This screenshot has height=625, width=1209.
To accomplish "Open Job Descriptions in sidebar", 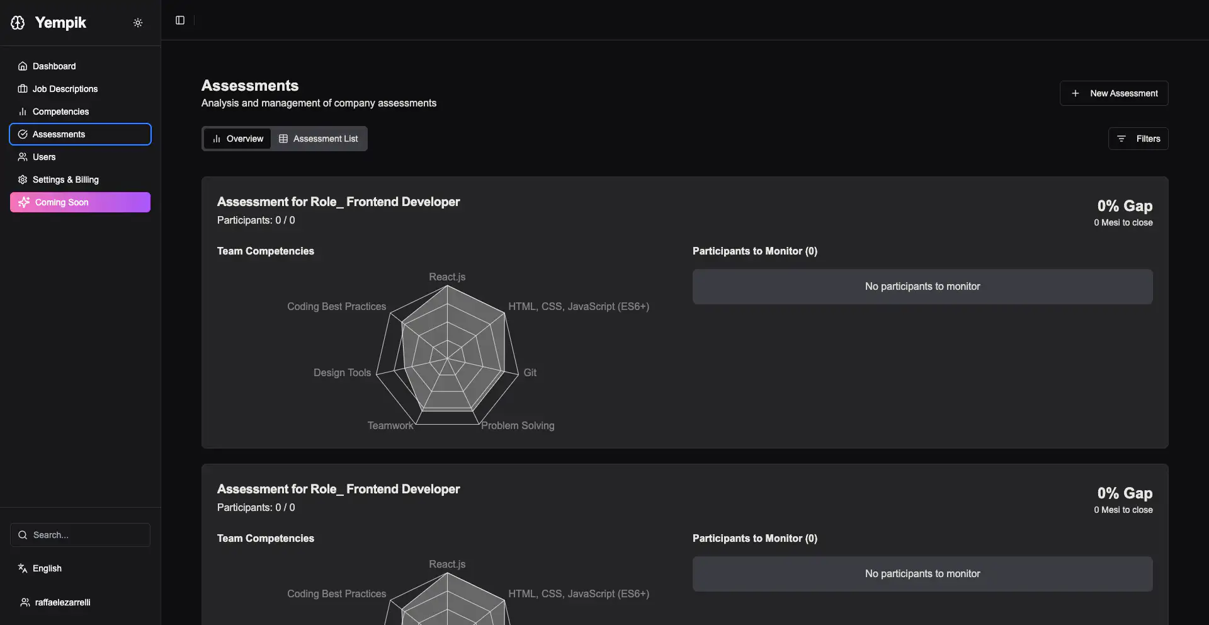I will coord(65,89).
